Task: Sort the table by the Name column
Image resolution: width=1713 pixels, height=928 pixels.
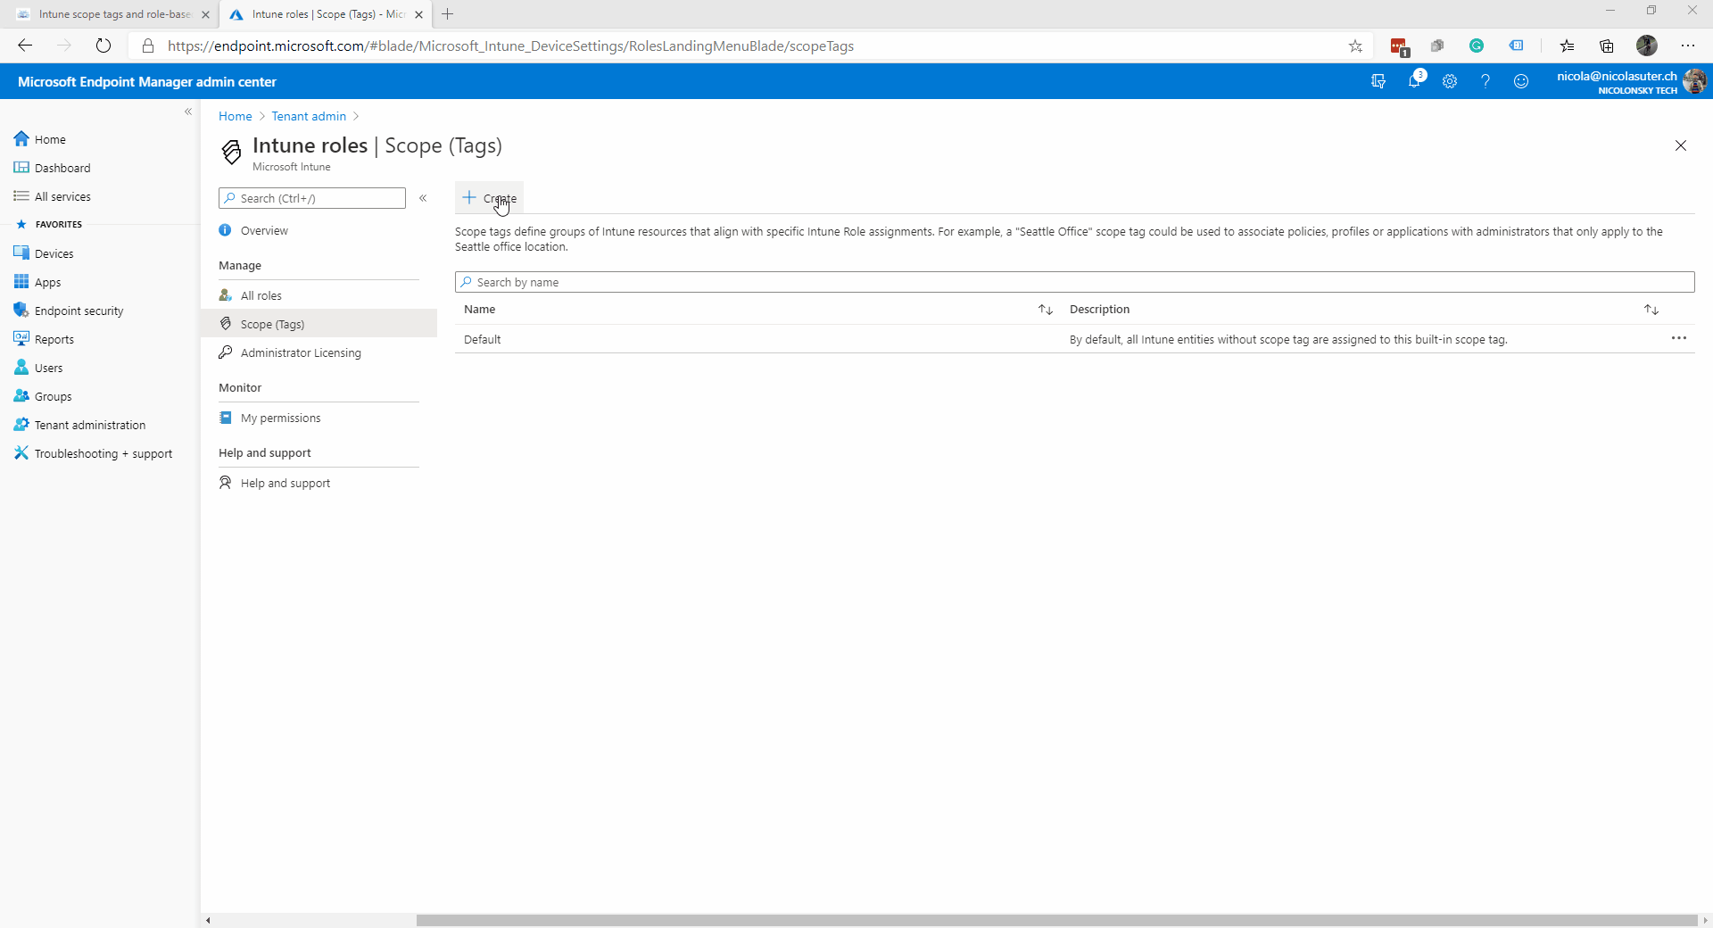Action: point(1046,310)
